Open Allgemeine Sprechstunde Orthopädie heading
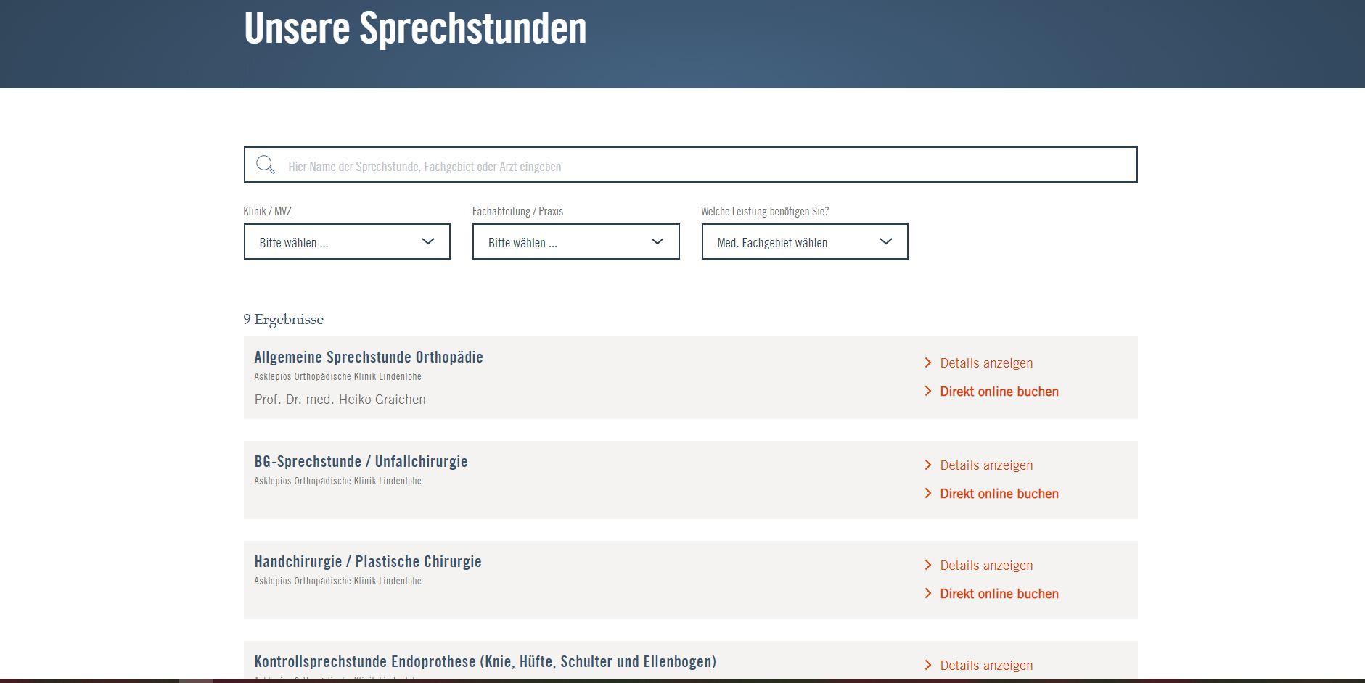Screen dimensions: 1365x683 pyautogui.click(x=369, y=357)
